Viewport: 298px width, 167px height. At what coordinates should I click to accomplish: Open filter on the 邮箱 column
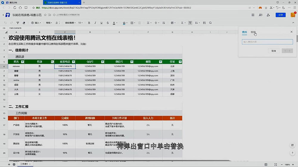[160, 62]
